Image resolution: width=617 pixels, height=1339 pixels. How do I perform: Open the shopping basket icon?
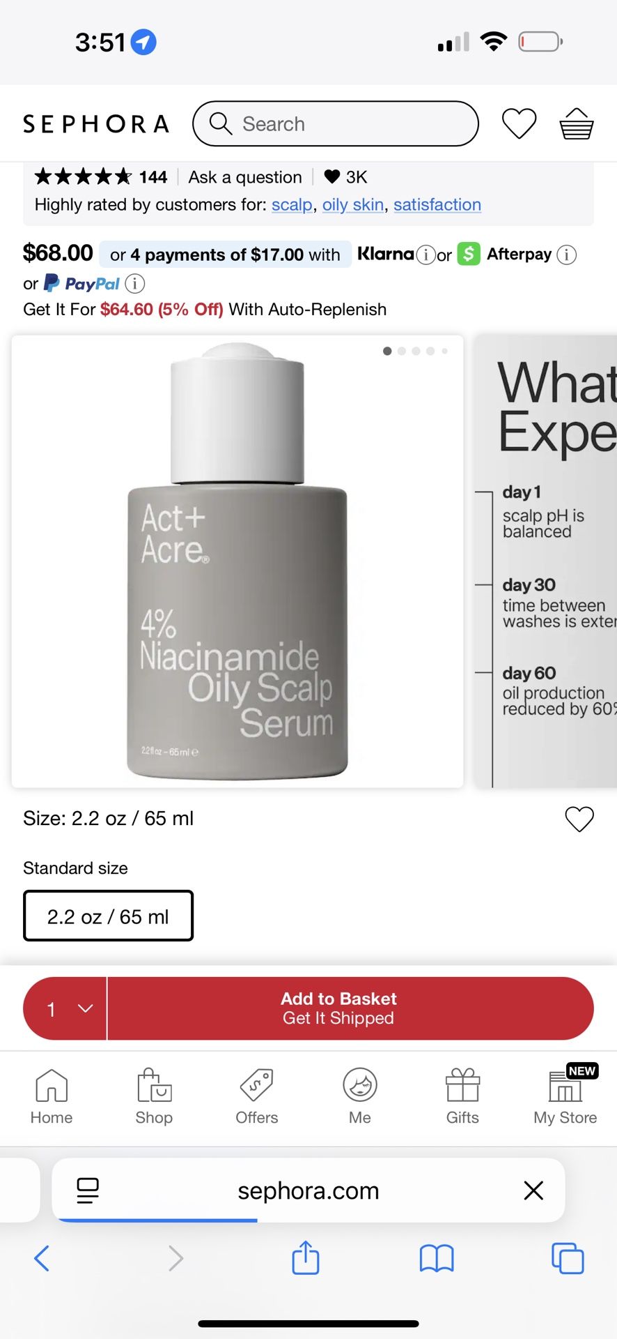[x=577, y=124]
